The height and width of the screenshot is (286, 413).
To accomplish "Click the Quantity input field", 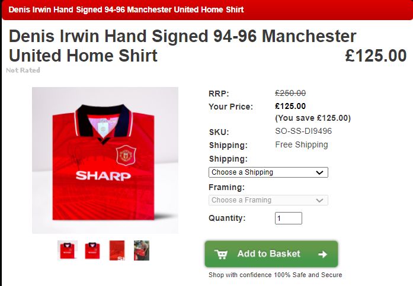I will click(x=289, y=218).
